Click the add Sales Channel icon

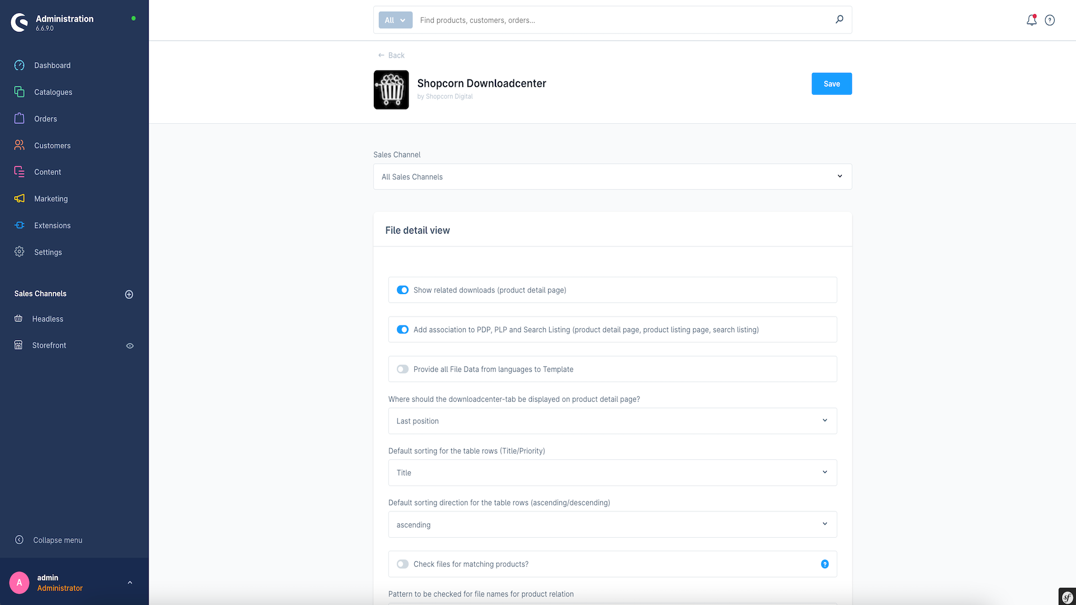pyautogui.click(x=129, y=294)
